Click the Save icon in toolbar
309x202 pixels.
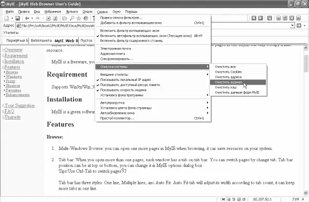pos(18,19)
